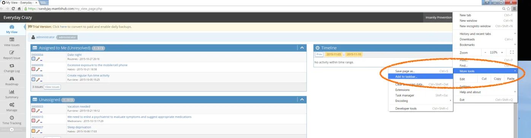Click the user icon beside administrator
Viewport: 531px width, 138px height.
pyautogui.click(x=33, y=37)
